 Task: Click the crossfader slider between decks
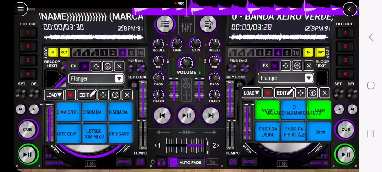pyautogui.click(x=186, y=145)
